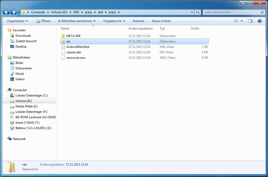Open the Organisieren dropdown menu
The height and width of the screenshot is (177, 268).
[x=17, y=21]
